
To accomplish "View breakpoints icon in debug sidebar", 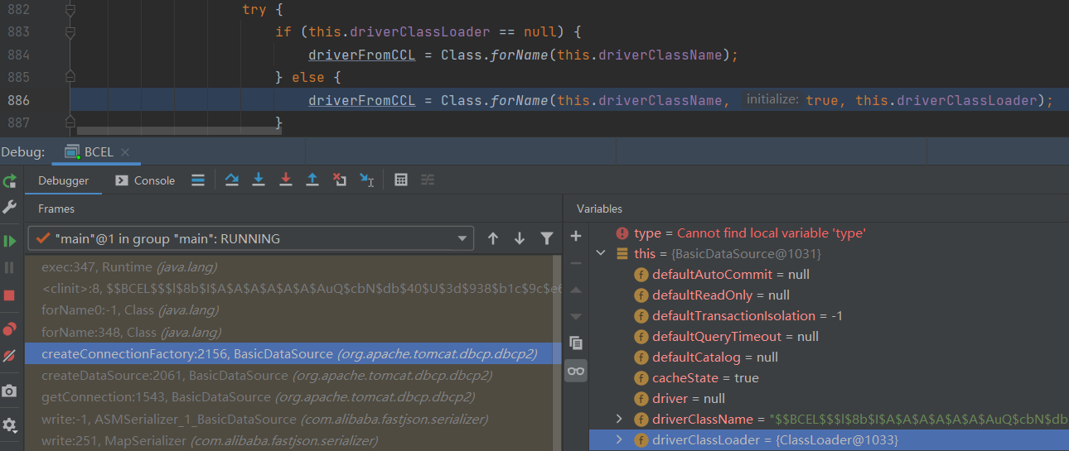I will [x=9, y=329].
